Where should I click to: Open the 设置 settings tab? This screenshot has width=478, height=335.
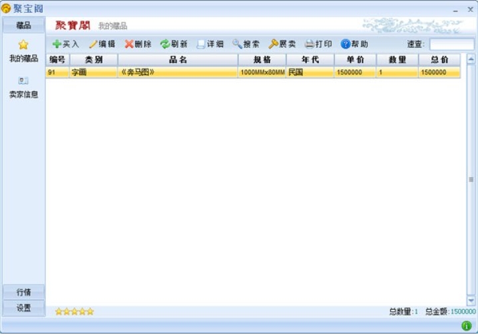(x=23, y=308)
